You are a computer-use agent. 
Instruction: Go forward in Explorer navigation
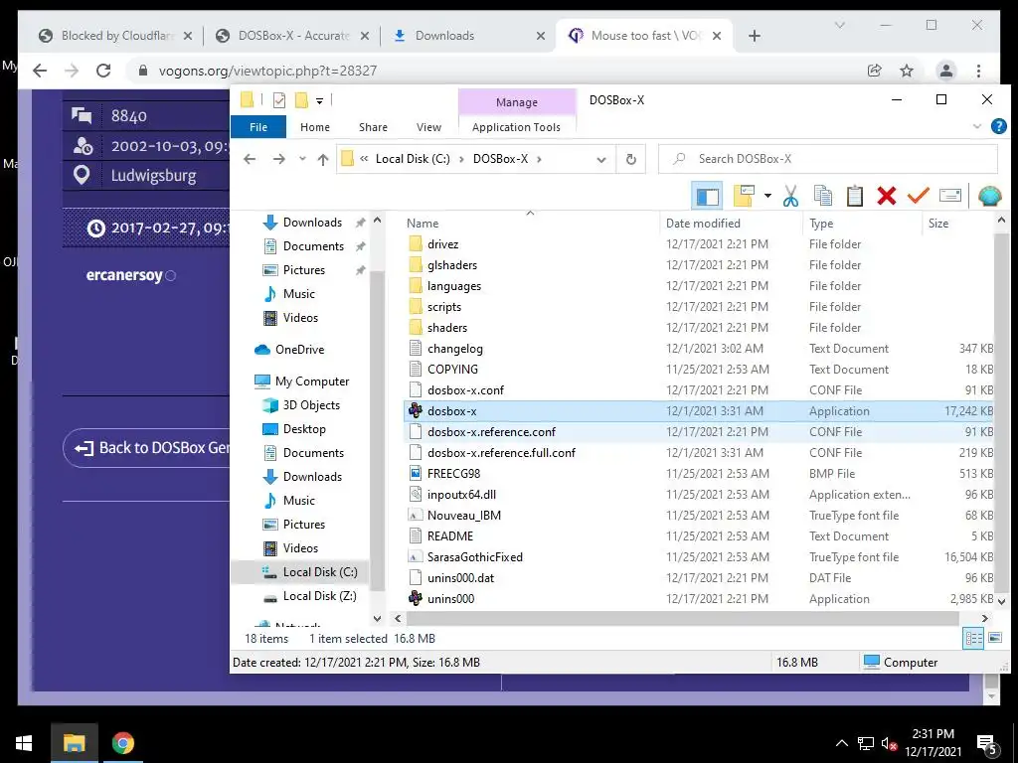pyautogui.click(x=279, y=159)
